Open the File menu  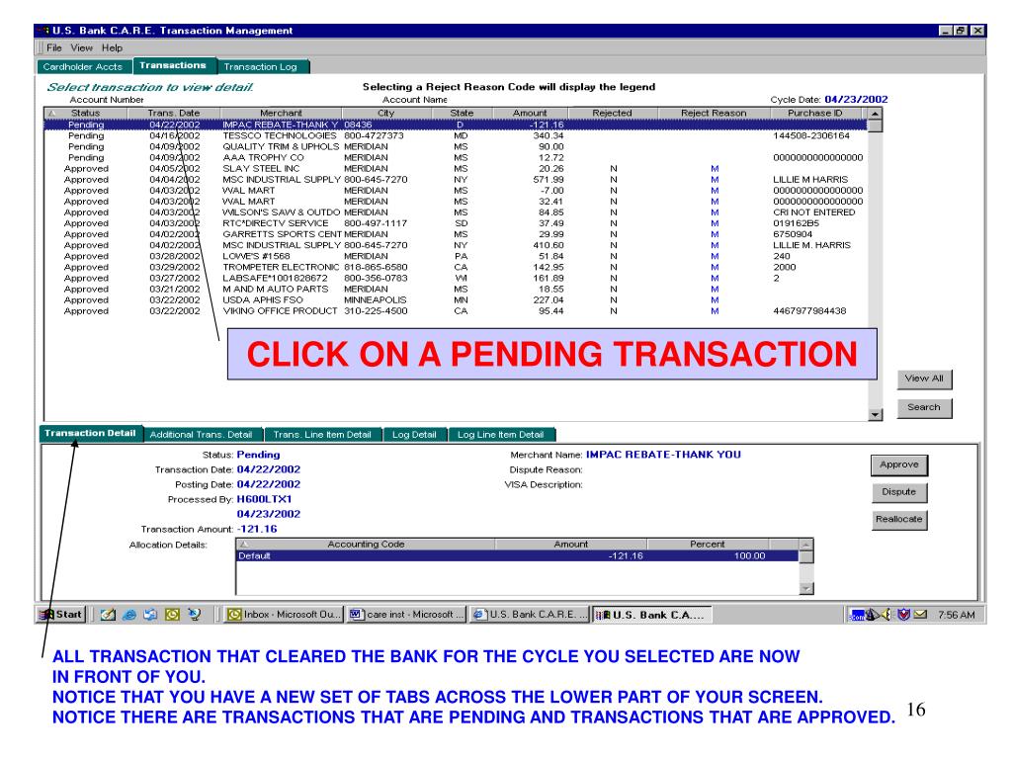(54, 47)
